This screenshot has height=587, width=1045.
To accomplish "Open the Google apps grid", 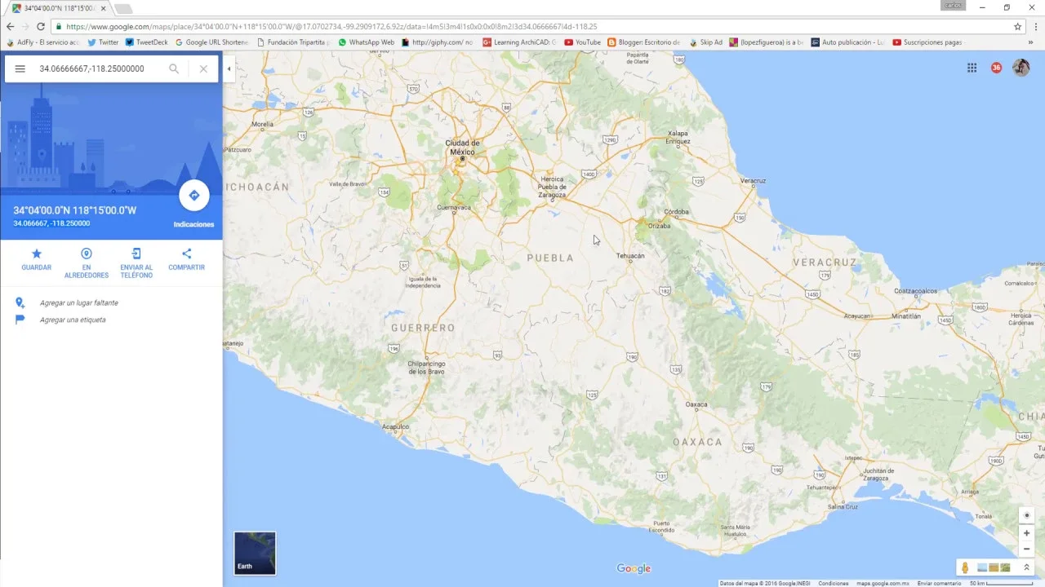I will [x=972, y=68].
